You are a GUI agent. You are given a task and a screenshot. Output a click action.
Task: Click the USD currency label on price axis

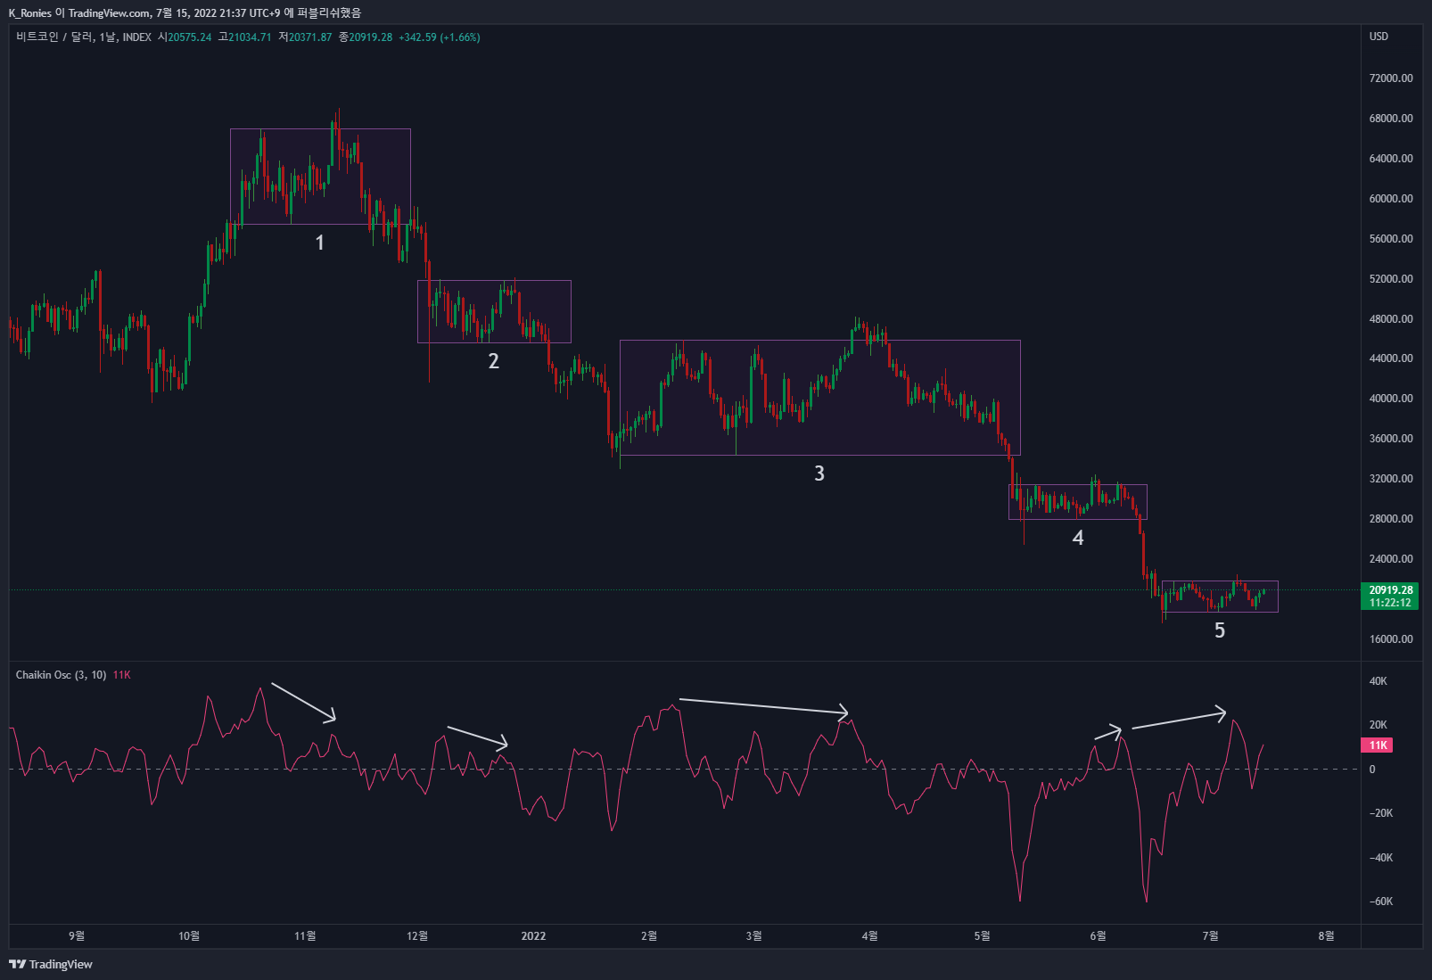[1379, 37]
